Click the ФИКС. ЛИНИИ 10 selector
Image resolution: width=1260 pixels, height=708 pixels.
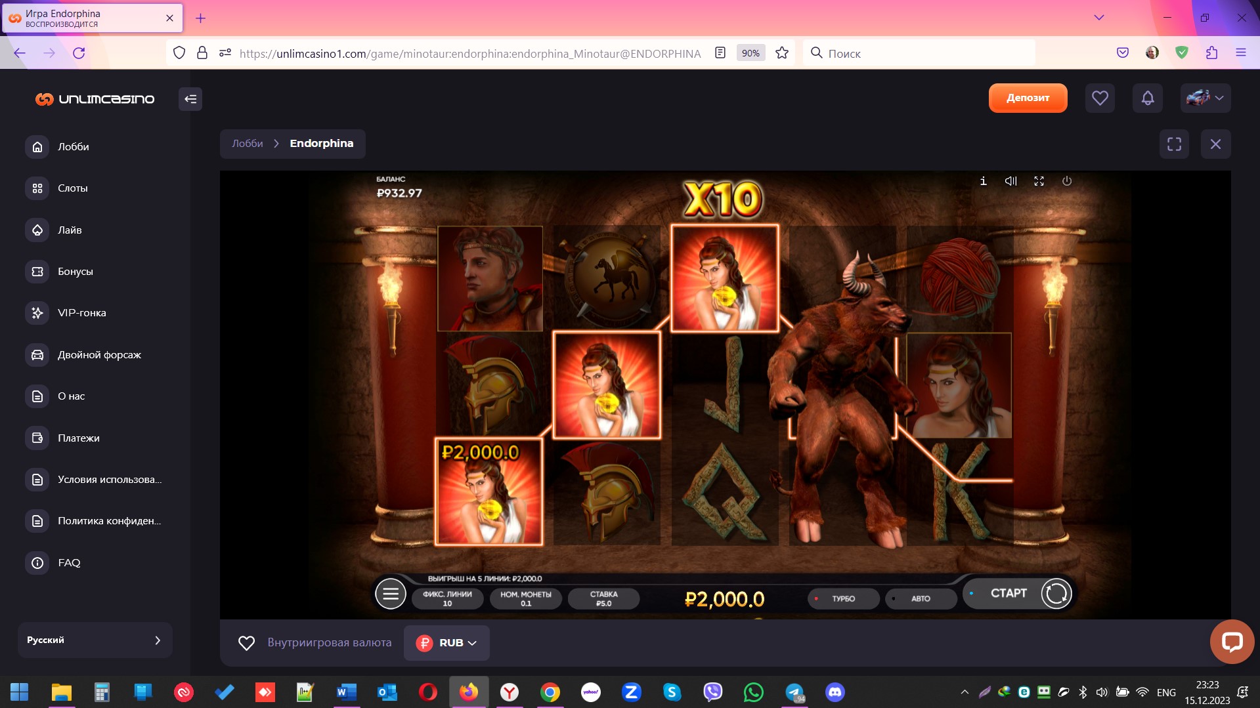coord(447,598)
